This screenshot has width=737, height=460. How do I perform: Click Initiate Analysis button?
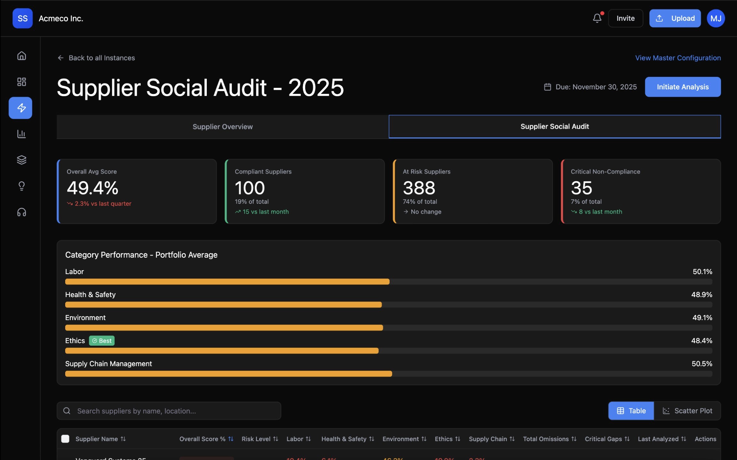pyautogui.click(x=683, y=87)
